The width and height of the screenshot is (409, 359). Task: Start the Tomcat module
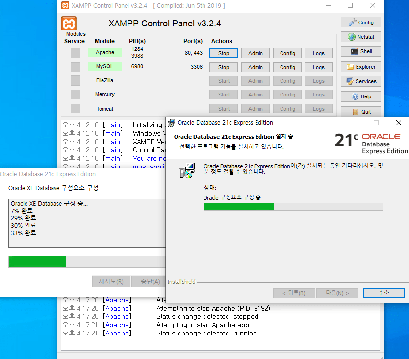tap(224, 109)
